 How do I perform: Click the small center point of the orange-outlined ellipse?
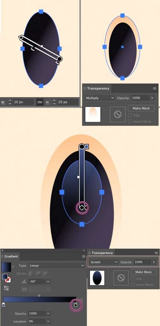pyautogui.click(x=122, y=47)
